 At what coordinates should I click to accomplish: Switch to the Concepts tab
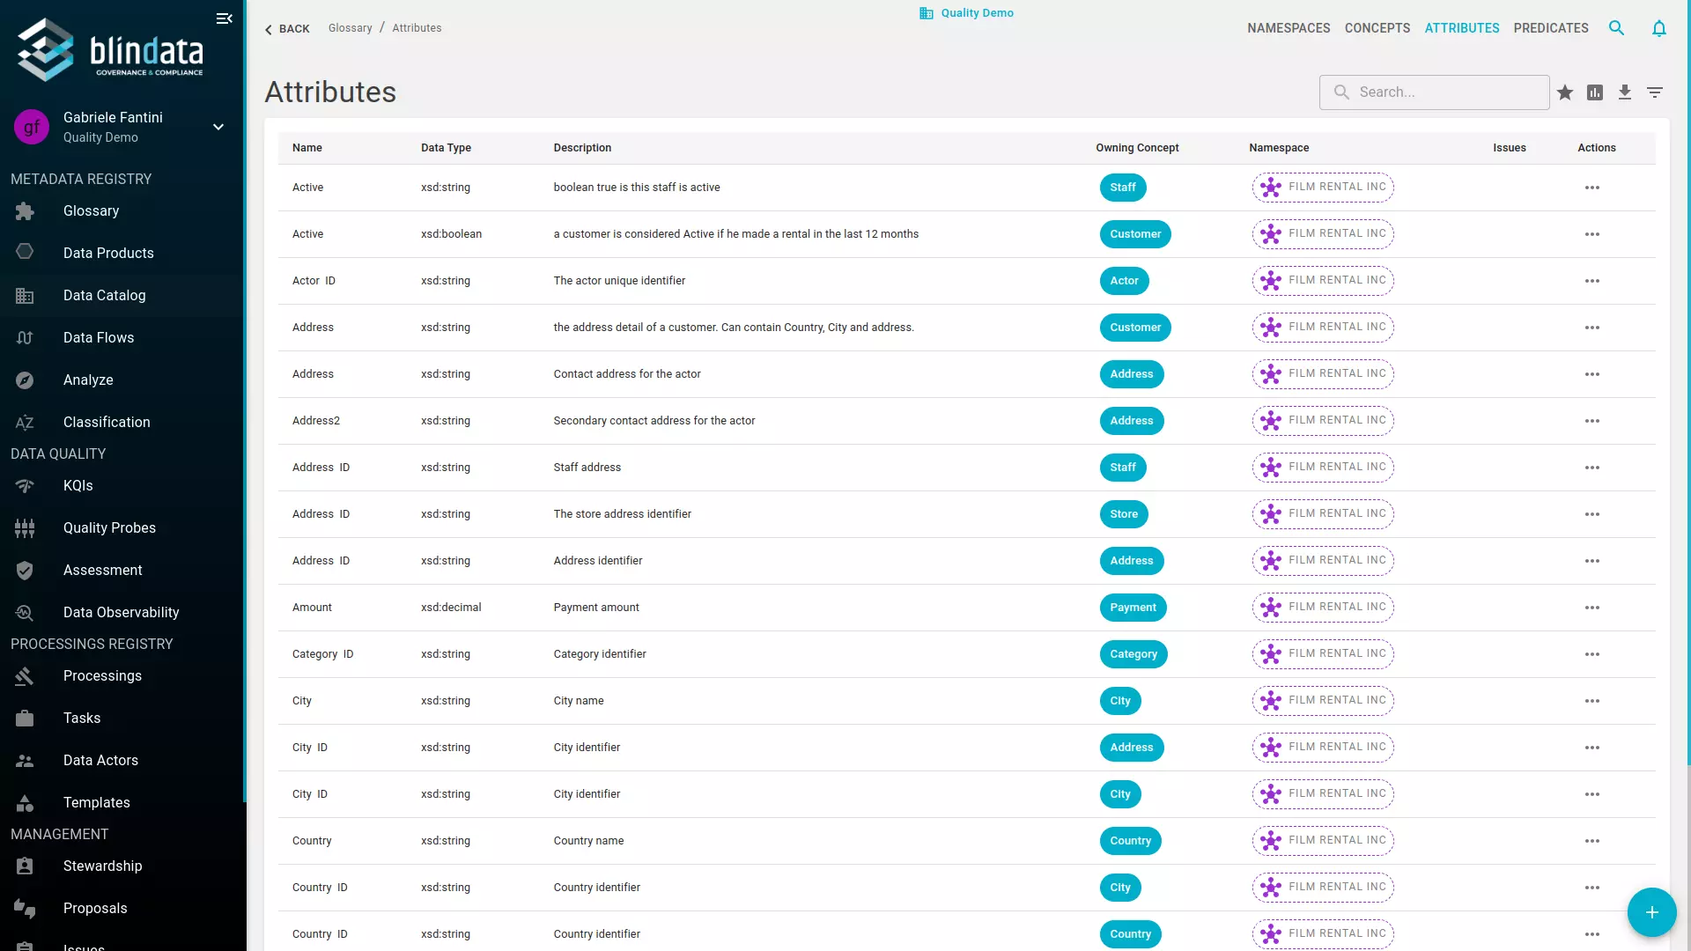click(1377, 28)
